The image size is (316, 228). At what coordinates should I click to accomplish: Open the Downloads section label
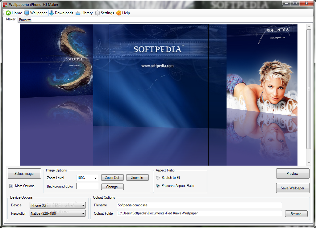pyautogui.click(x=64, y=13)
